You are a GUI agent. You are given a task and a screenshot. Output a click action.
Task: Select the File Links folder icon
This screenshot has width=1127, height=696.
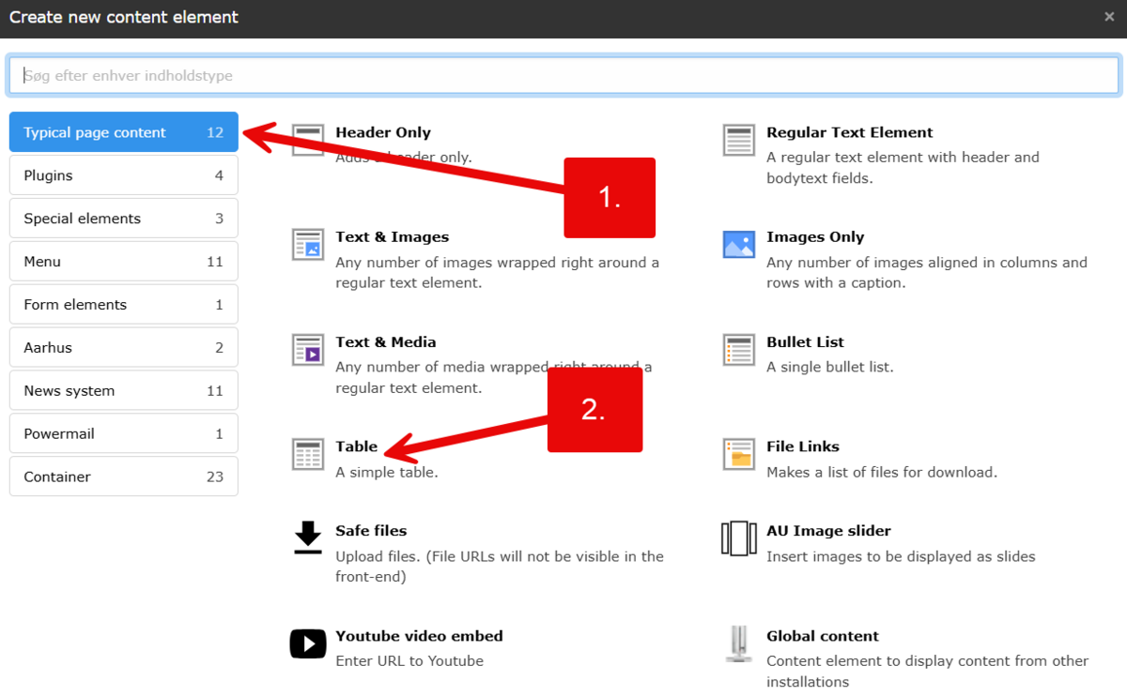(738, 454)
